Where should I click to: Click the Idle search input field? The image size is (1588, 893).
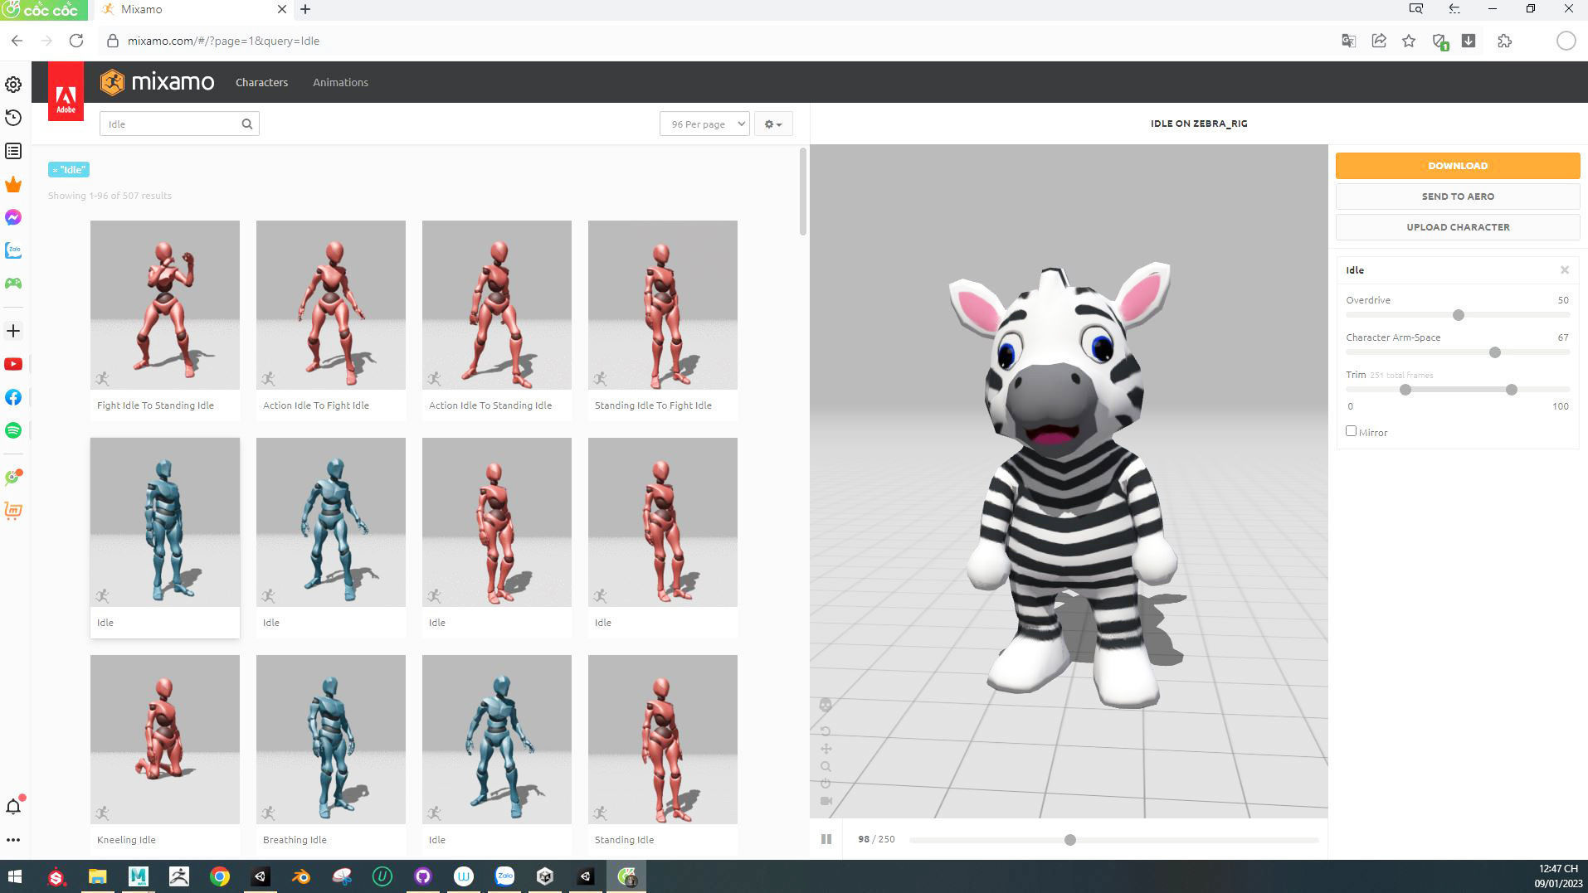tap(179, 124)
